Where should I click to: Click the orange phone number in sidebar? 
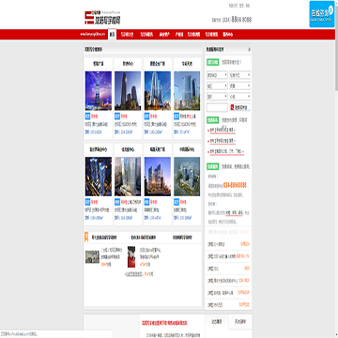point(235,184)
